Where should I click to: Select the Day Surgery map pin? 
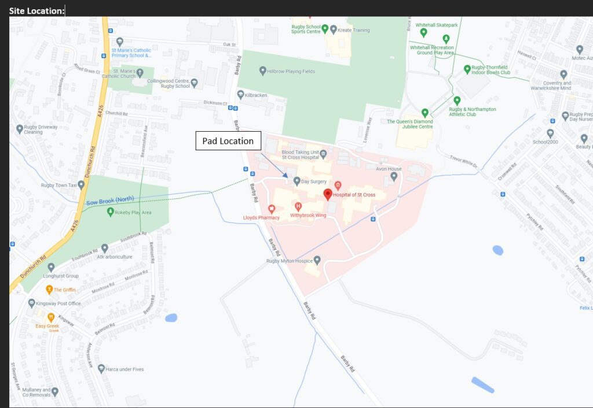click(297, 181)
